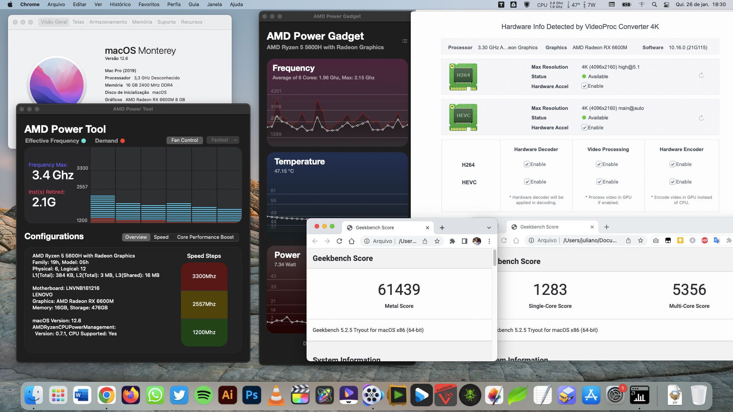The width and height of the screenshot is (733, 412).
Task: Click the home icon in front Chrome window
Action: pyautogui.click(x=352, y=241)
